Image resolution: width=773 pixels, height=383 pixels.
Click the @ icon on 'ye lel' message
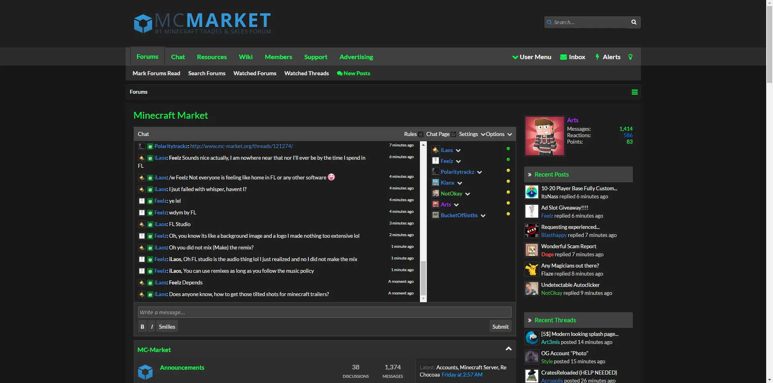pos(150,201)
